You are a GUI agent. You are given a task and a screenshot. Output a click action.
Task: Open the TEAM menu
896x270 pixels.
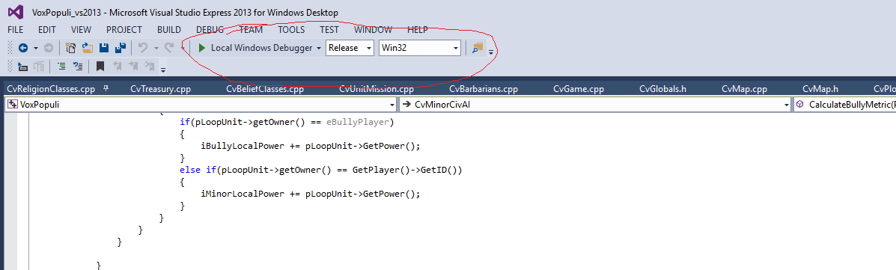click(x=251, y=30)
